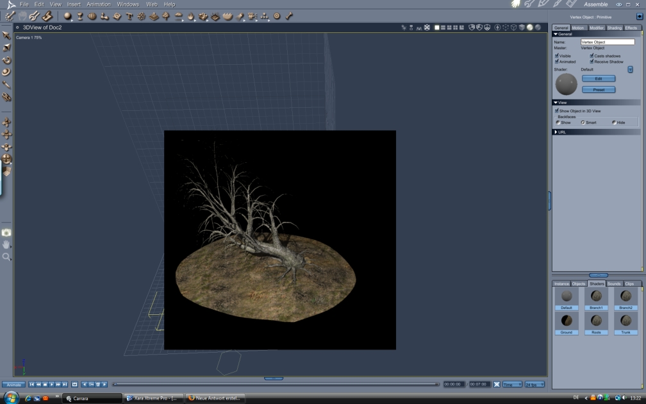Select the Hide backfaces radio button
Screen dimensions: 646x404
pyautogui.click(x=614, y=122)
